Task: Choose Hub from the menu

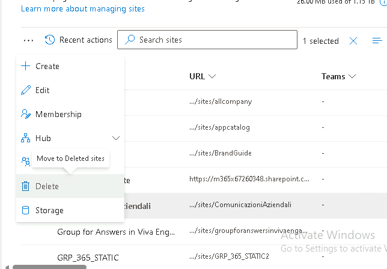Action: click(x=70, y=138)
